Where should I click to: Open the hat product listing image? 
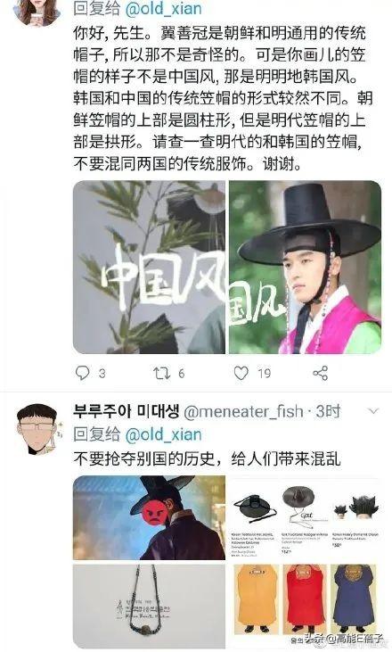[306, 517]
